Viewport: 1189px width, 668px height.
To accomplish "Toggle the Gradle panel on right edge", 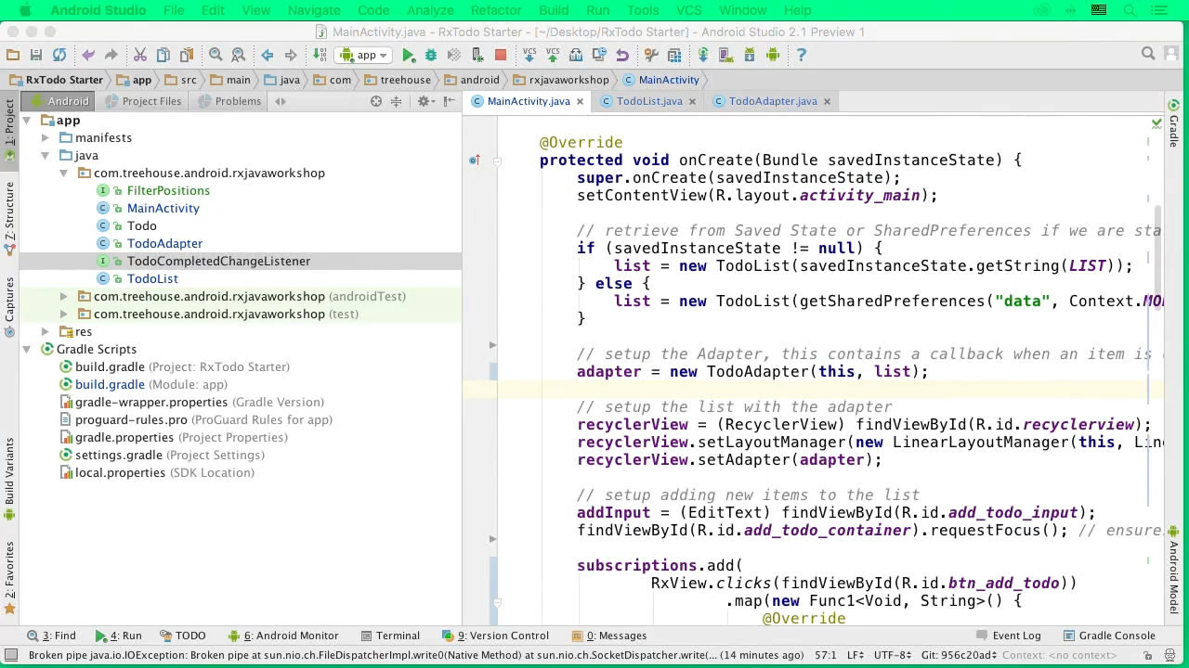I will 1173,124.
